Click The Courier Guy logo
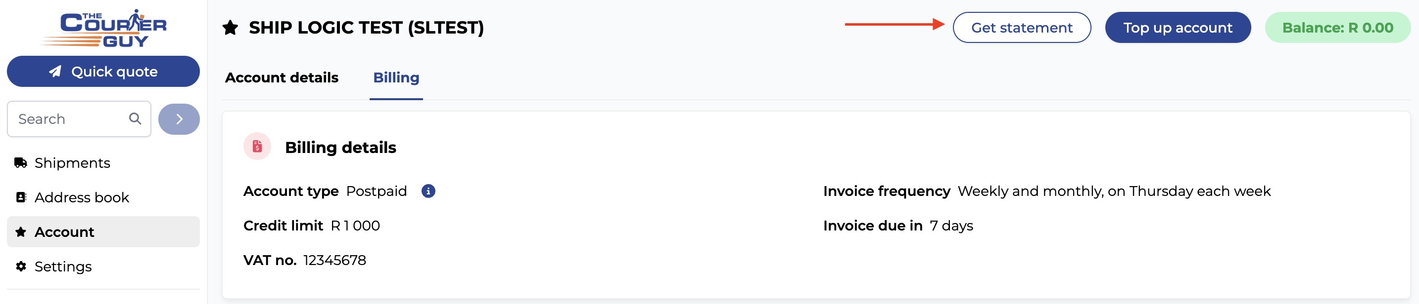1419x304 pixels. coord(103,28)
